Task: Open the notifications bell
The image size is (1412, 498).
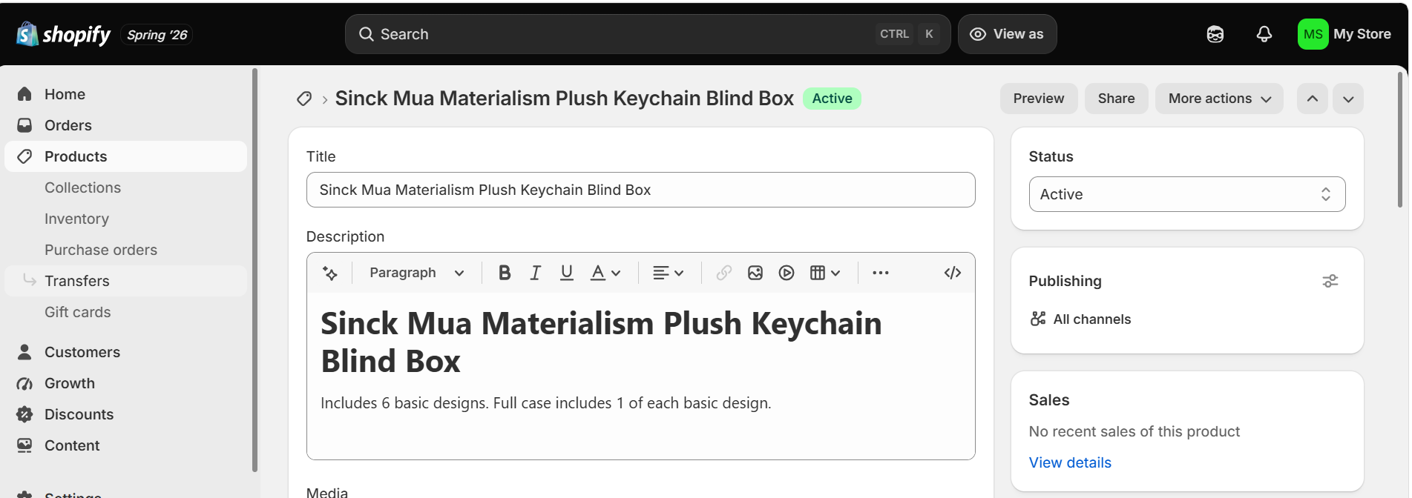Action: tap(1264, 34)
